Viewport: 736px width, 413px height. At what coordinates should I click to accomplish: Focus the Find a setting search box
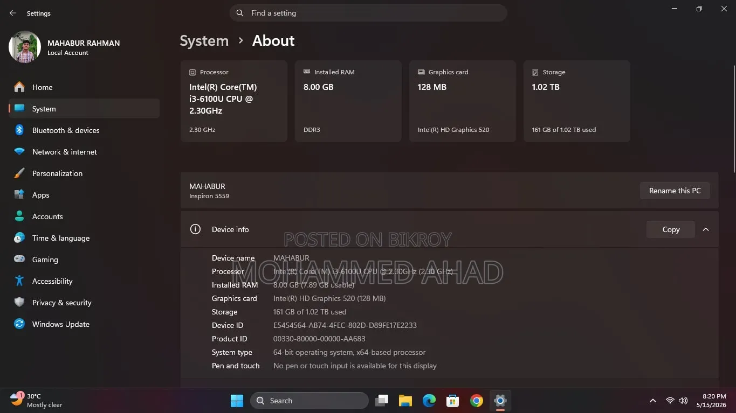(368, 13)
